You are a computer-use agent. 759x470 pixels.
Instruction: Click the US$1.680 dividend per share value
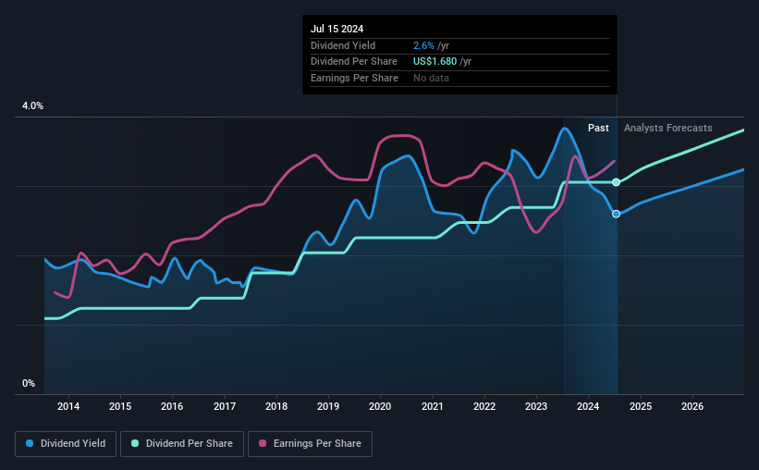[435, 62]
